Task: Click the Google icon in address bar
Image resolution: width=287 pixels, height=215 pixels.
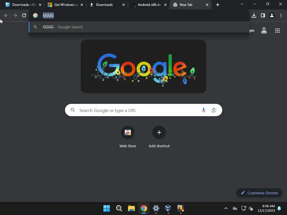Action: [35, 15]
